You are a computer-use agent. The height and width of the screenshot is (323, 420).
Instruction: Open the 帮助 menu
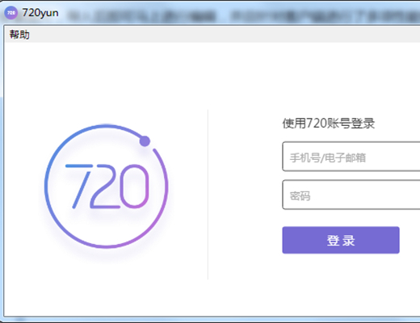point(19,35)
